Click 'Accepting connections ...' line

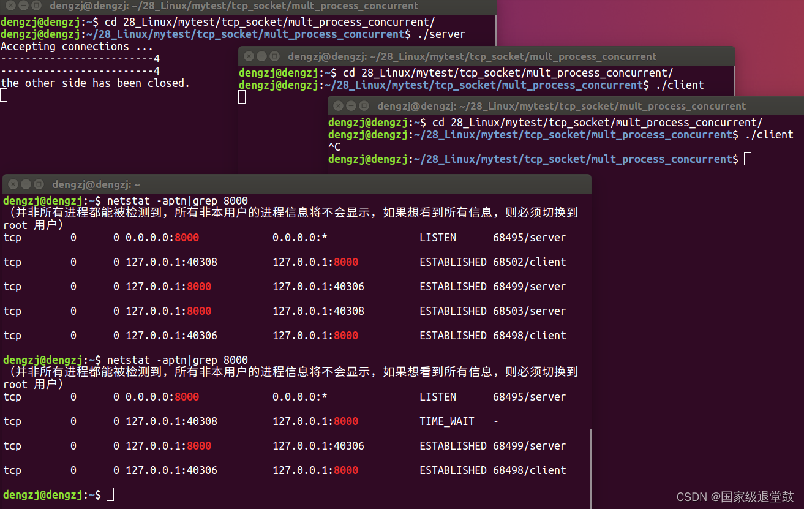coord(77,47)
